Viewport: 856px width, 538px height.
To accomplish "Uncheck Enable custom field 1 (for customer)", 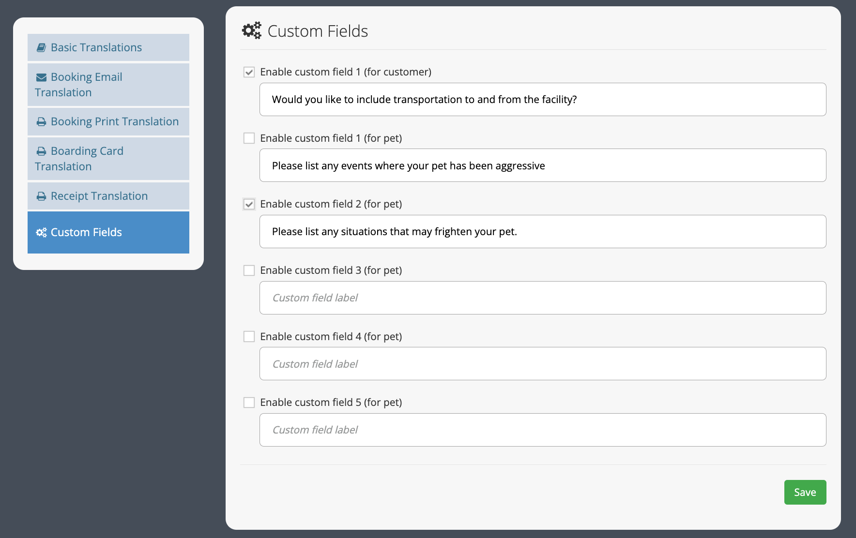I will coord(249,72).
